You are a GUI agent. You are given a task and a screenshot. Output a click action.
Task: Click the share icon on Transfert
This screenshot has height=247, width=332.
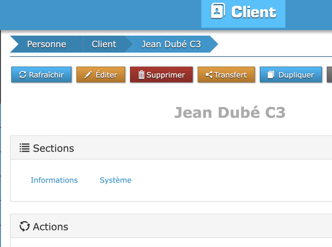click(x=209, y=75)
